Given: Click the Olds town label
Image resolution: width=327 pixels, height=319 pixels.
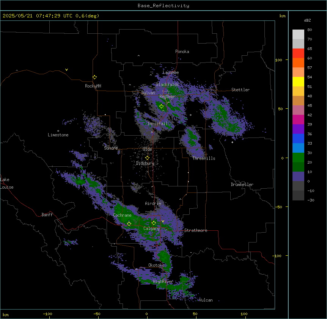Looking at the screenshot, I should click(x=147, y=149).
